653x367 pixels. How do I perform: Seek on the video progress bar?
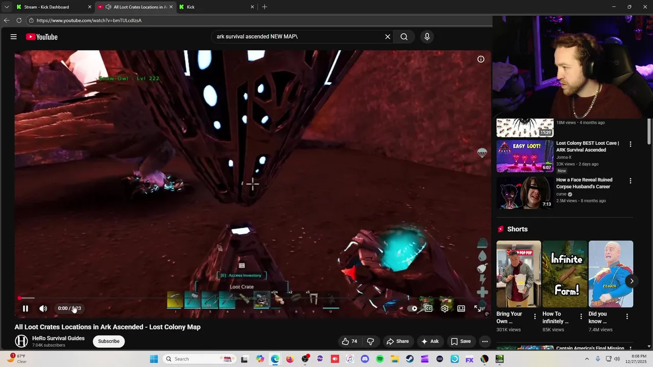(x=253, y=298)
